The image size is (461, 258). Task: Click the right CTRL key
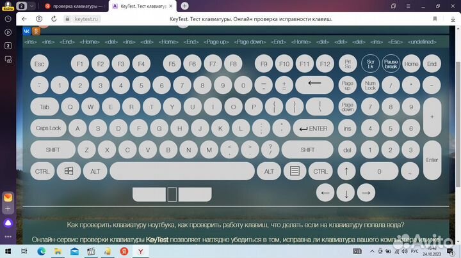tap(321, 171)
